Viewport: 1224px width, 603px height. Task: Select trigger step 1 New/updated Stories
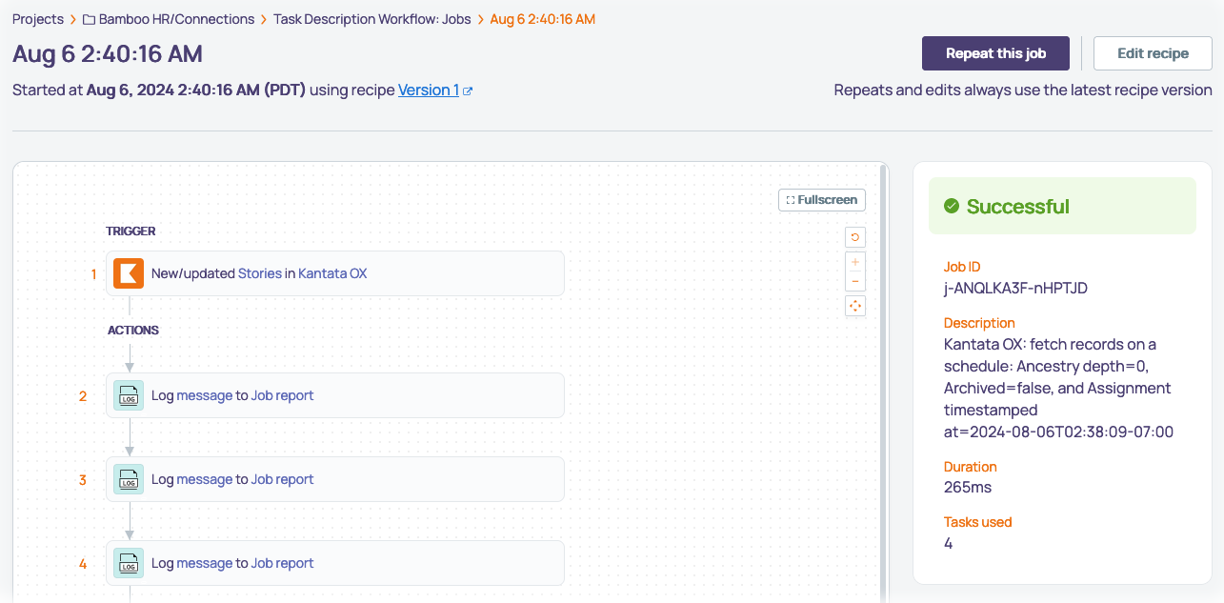335,273
